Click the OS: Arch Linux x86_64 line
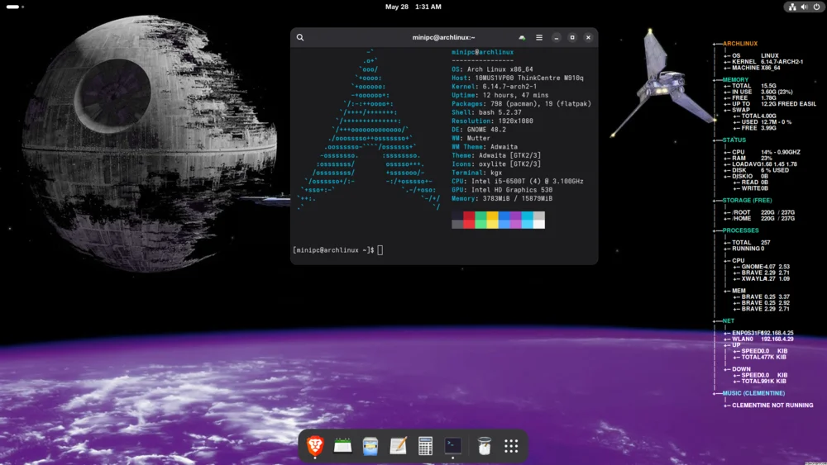This screenshot has height=465, width=827. pos(492,69)
